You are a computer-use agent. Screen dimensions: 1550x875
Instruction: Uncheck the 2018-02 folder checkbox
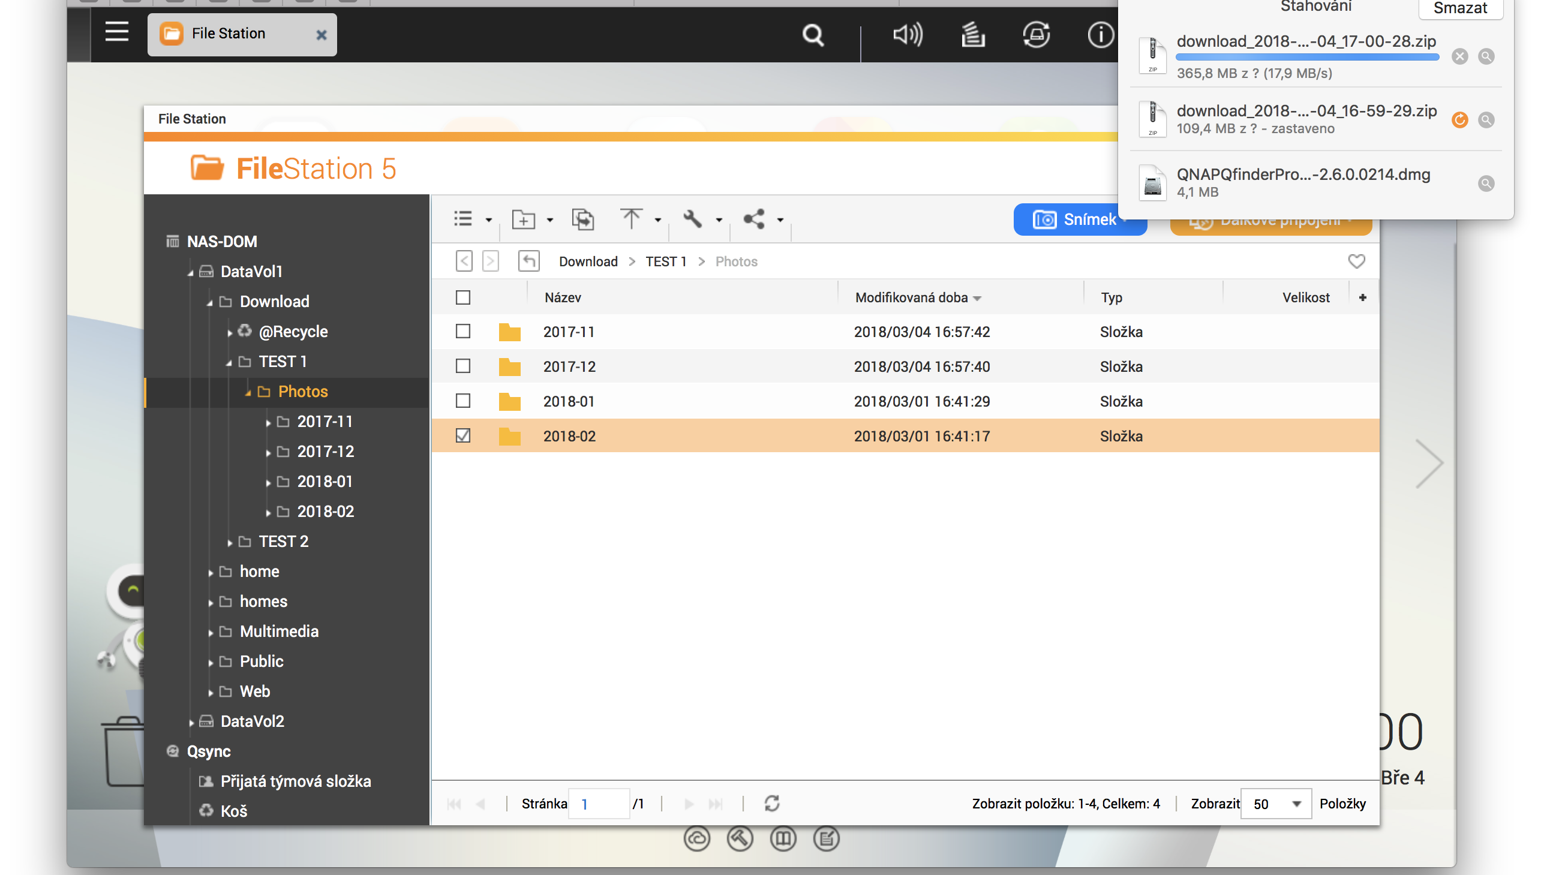coord(462,435)
